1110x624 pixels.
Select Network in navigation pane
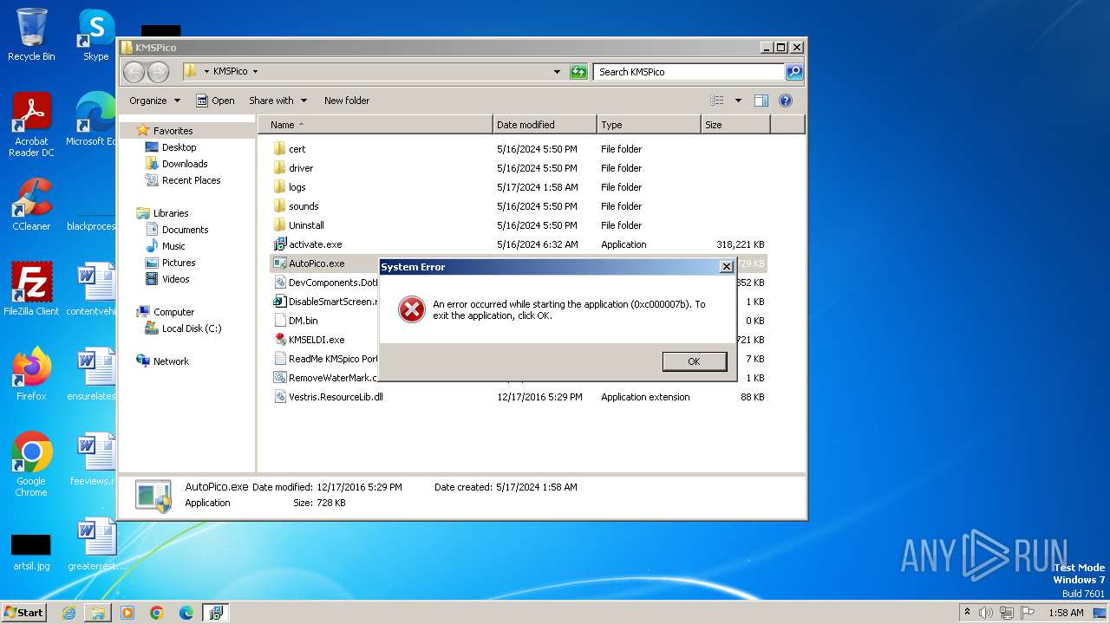(171, 361)
